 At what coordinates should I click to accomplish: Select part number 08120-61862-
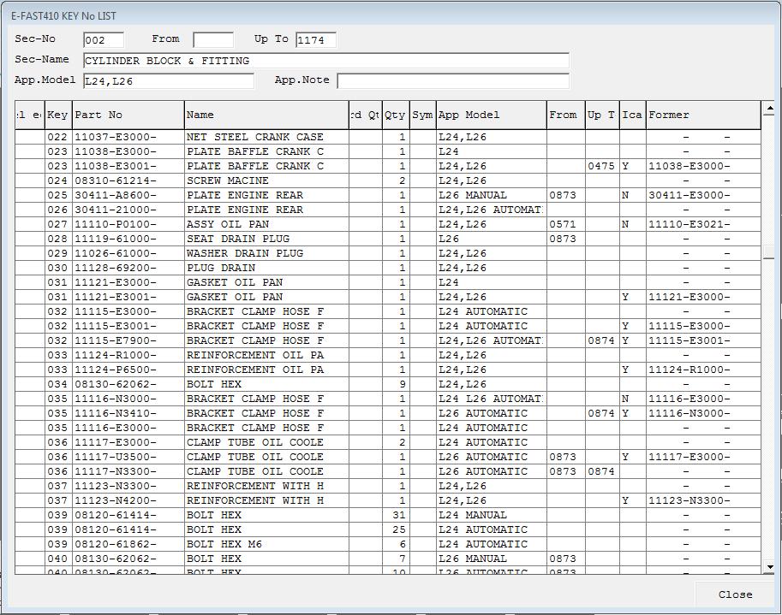(x=128, y=544)
